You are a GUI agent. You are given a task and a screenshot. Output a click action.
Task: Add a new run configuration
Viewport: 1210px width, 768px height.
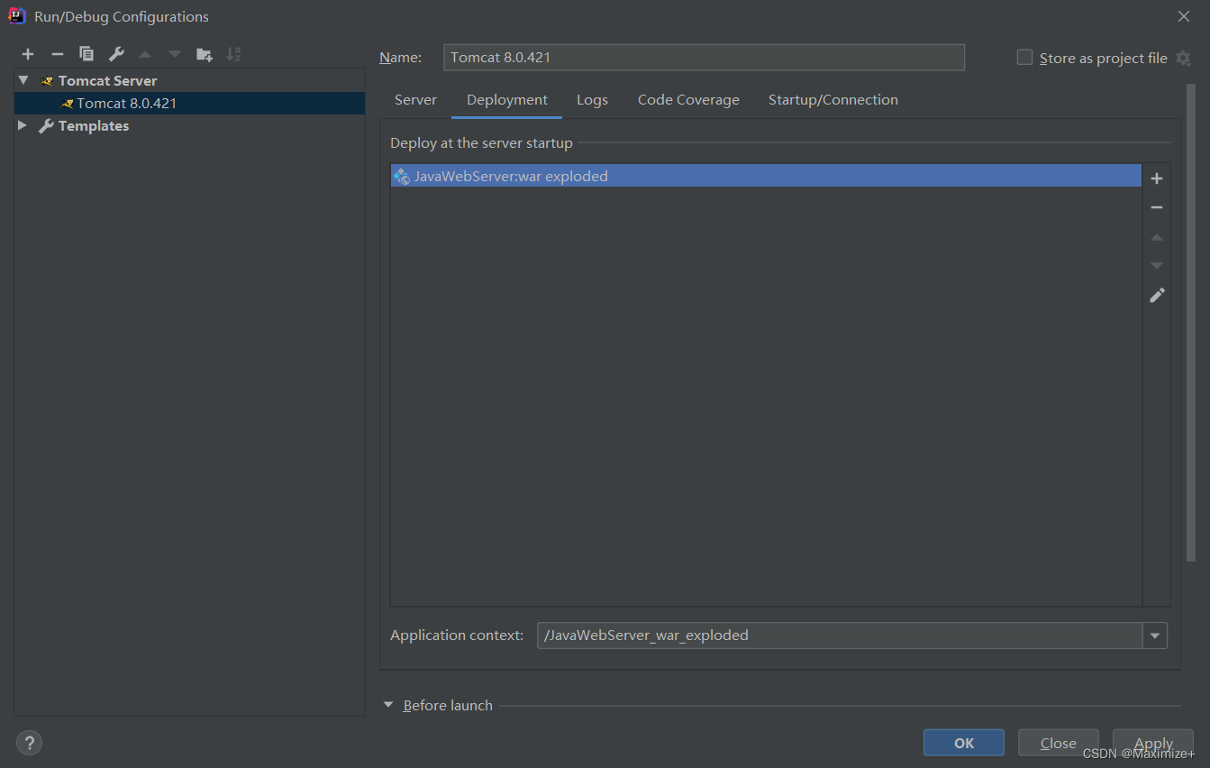tap(28, 54)
